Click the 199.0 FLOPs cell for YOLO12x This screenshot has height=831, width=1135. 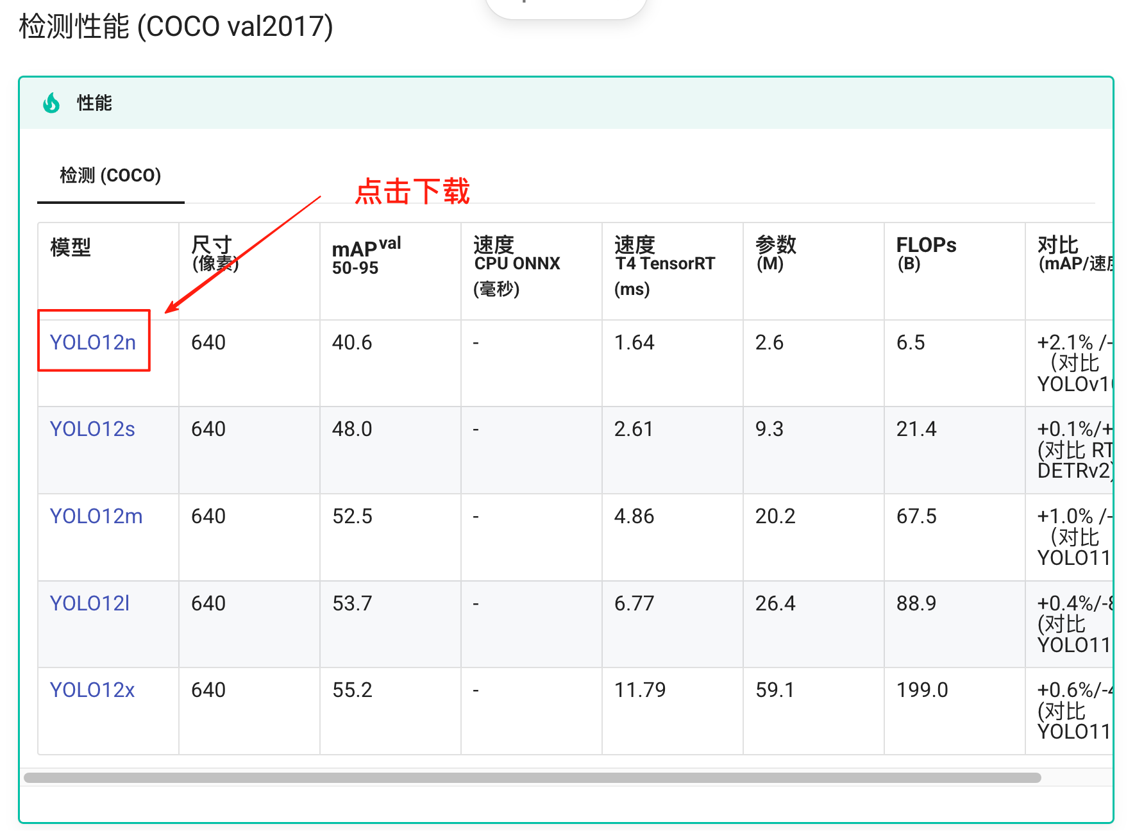(x=921, y=690)
